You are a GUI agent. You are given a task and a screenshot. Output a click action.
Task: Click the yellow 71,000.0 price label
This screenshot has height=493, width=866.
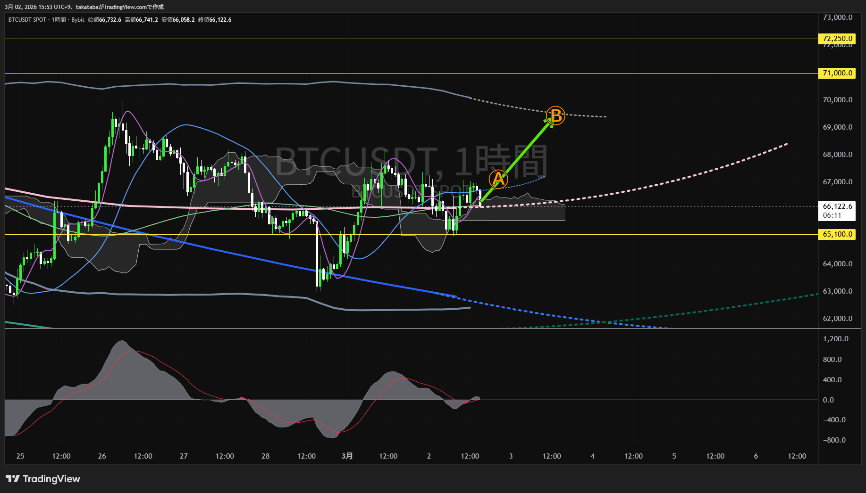point(837,73)
